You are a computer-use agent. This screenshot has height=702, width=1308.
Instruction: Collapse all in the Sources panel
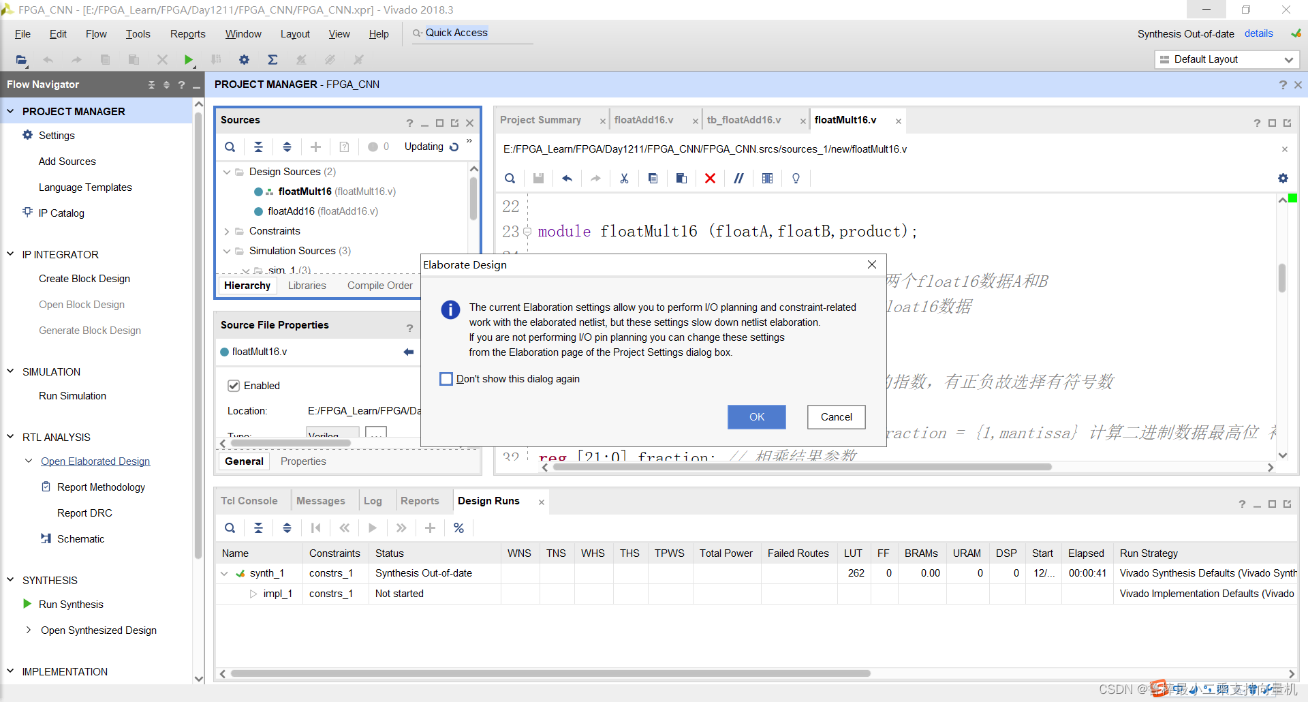tap(259, 147)
